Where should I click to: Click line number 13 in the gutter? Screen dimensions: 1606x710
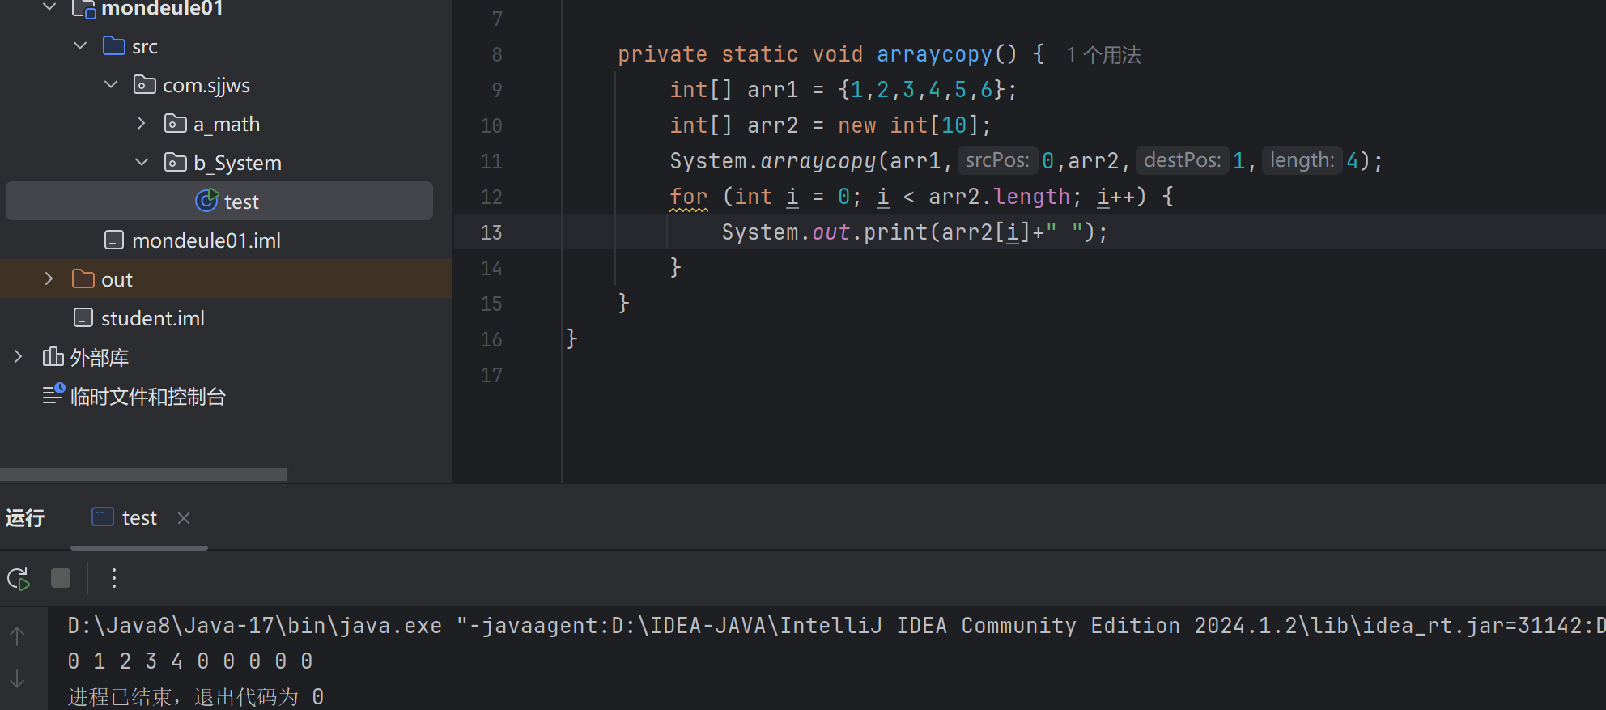point(491,232)
